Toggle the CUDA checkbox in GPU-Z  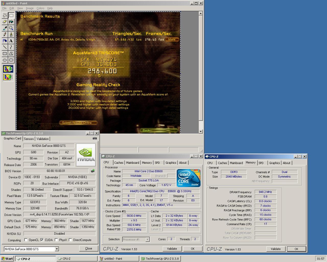point(42,240)
